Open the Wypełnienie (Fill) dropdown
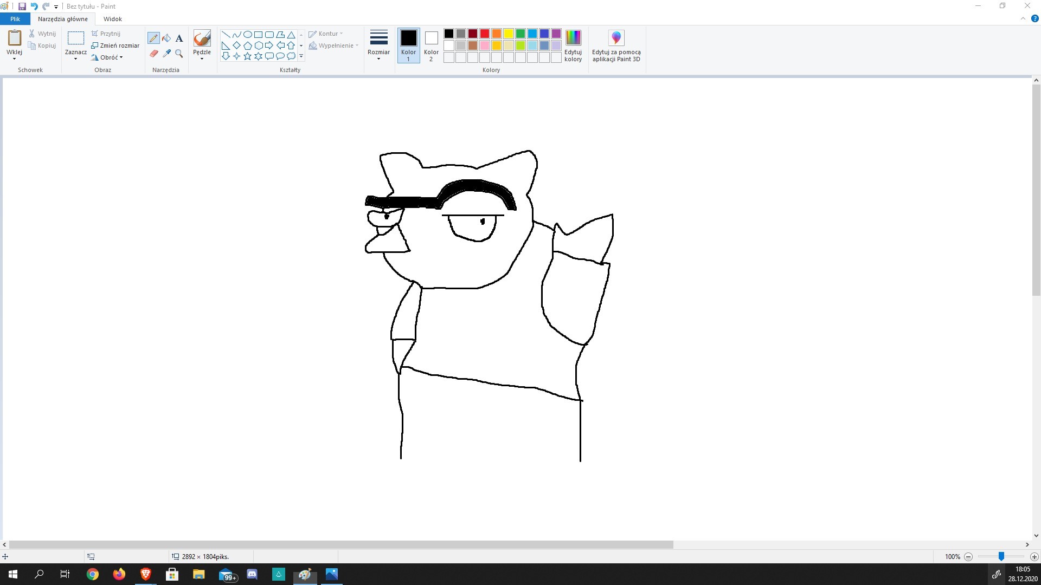Viewport: 1041px width, 585px height. (333, 45)
